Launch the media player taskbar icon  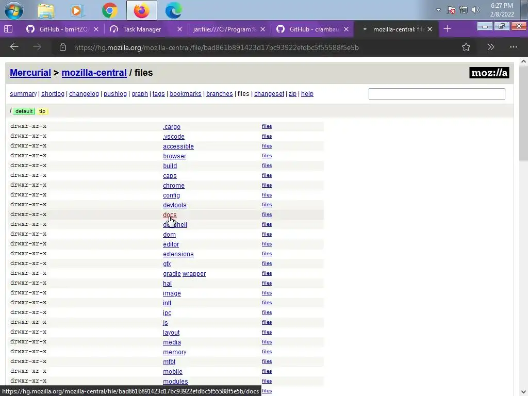77,10
